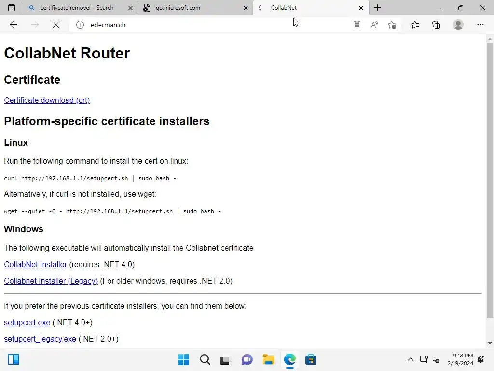Screen dimensions: 494x371
Task: Stop loading the page
Action: coord(56,25)
